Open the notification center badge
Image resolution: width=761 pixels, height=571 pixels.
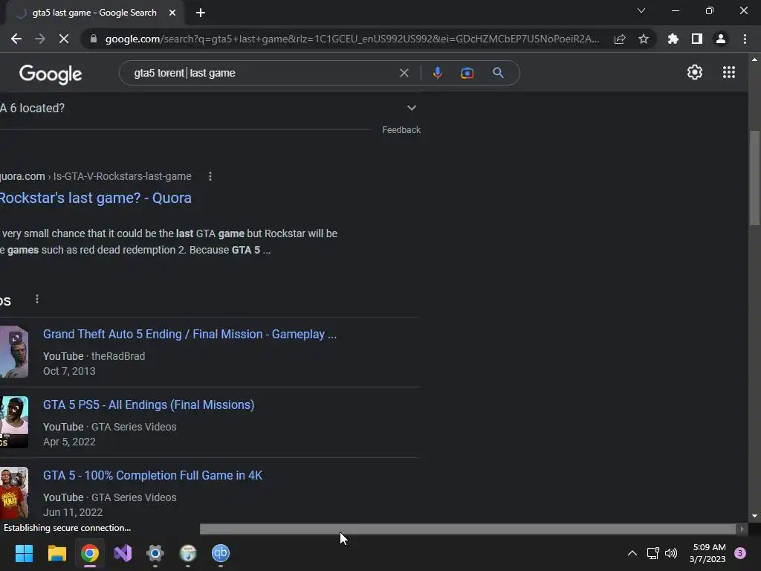tap(740, 553)
